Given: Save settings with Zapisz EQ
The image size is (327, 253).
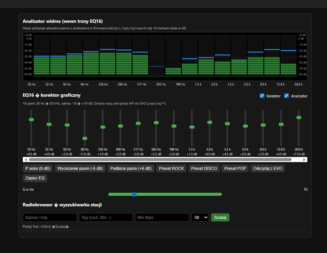Looking at the screenshot, I should pos(35,178).
